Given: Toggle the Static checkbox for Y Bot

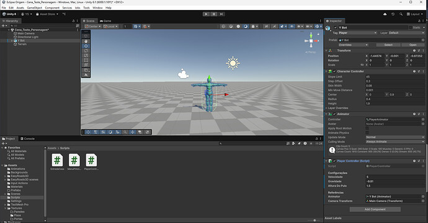Looking at the screenshot, I should [x=410, y=27].
